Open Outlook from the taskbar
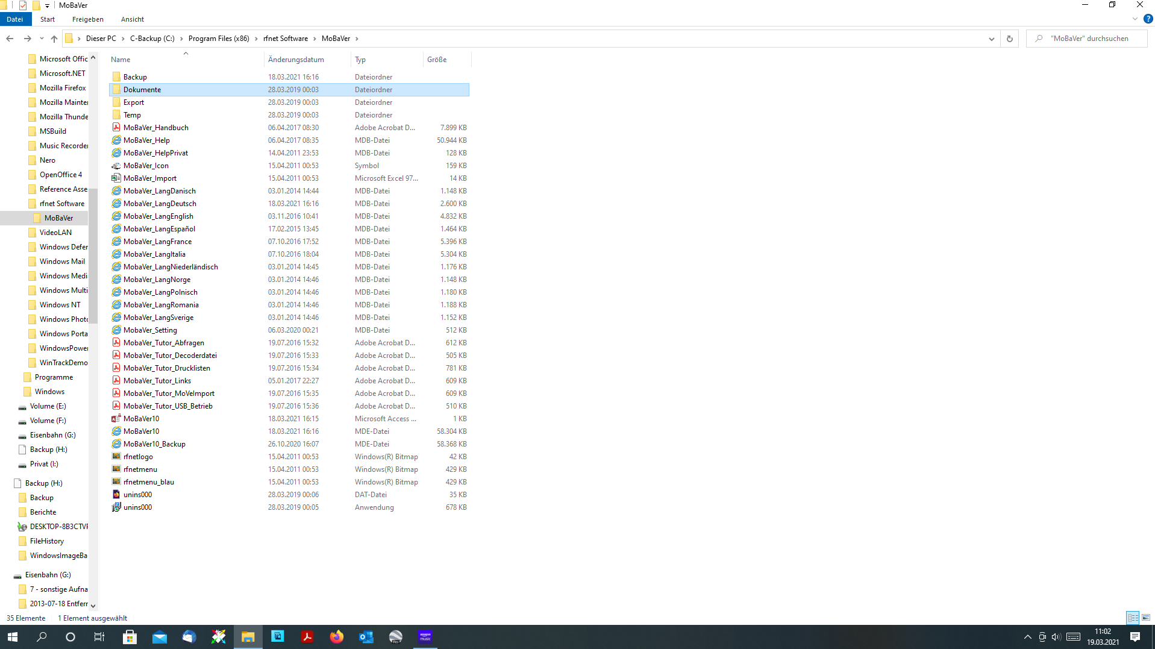 click(x=366, y=637)
